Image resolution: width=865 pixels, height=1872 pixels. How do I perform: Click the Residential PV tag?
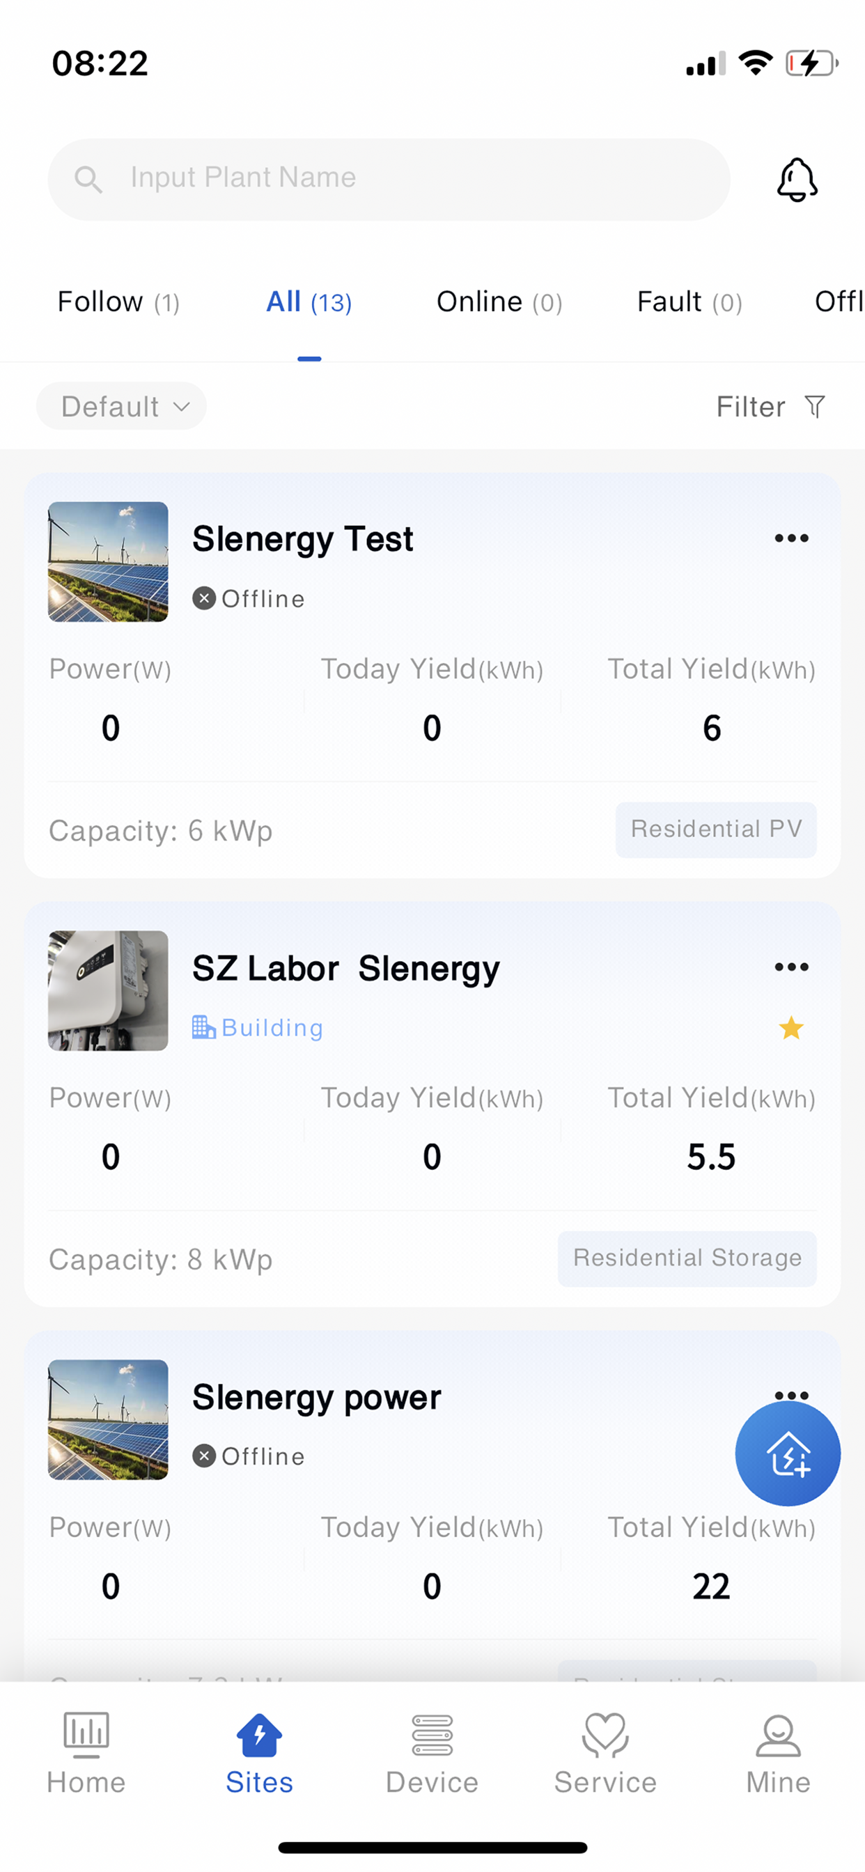pos(716,829)
